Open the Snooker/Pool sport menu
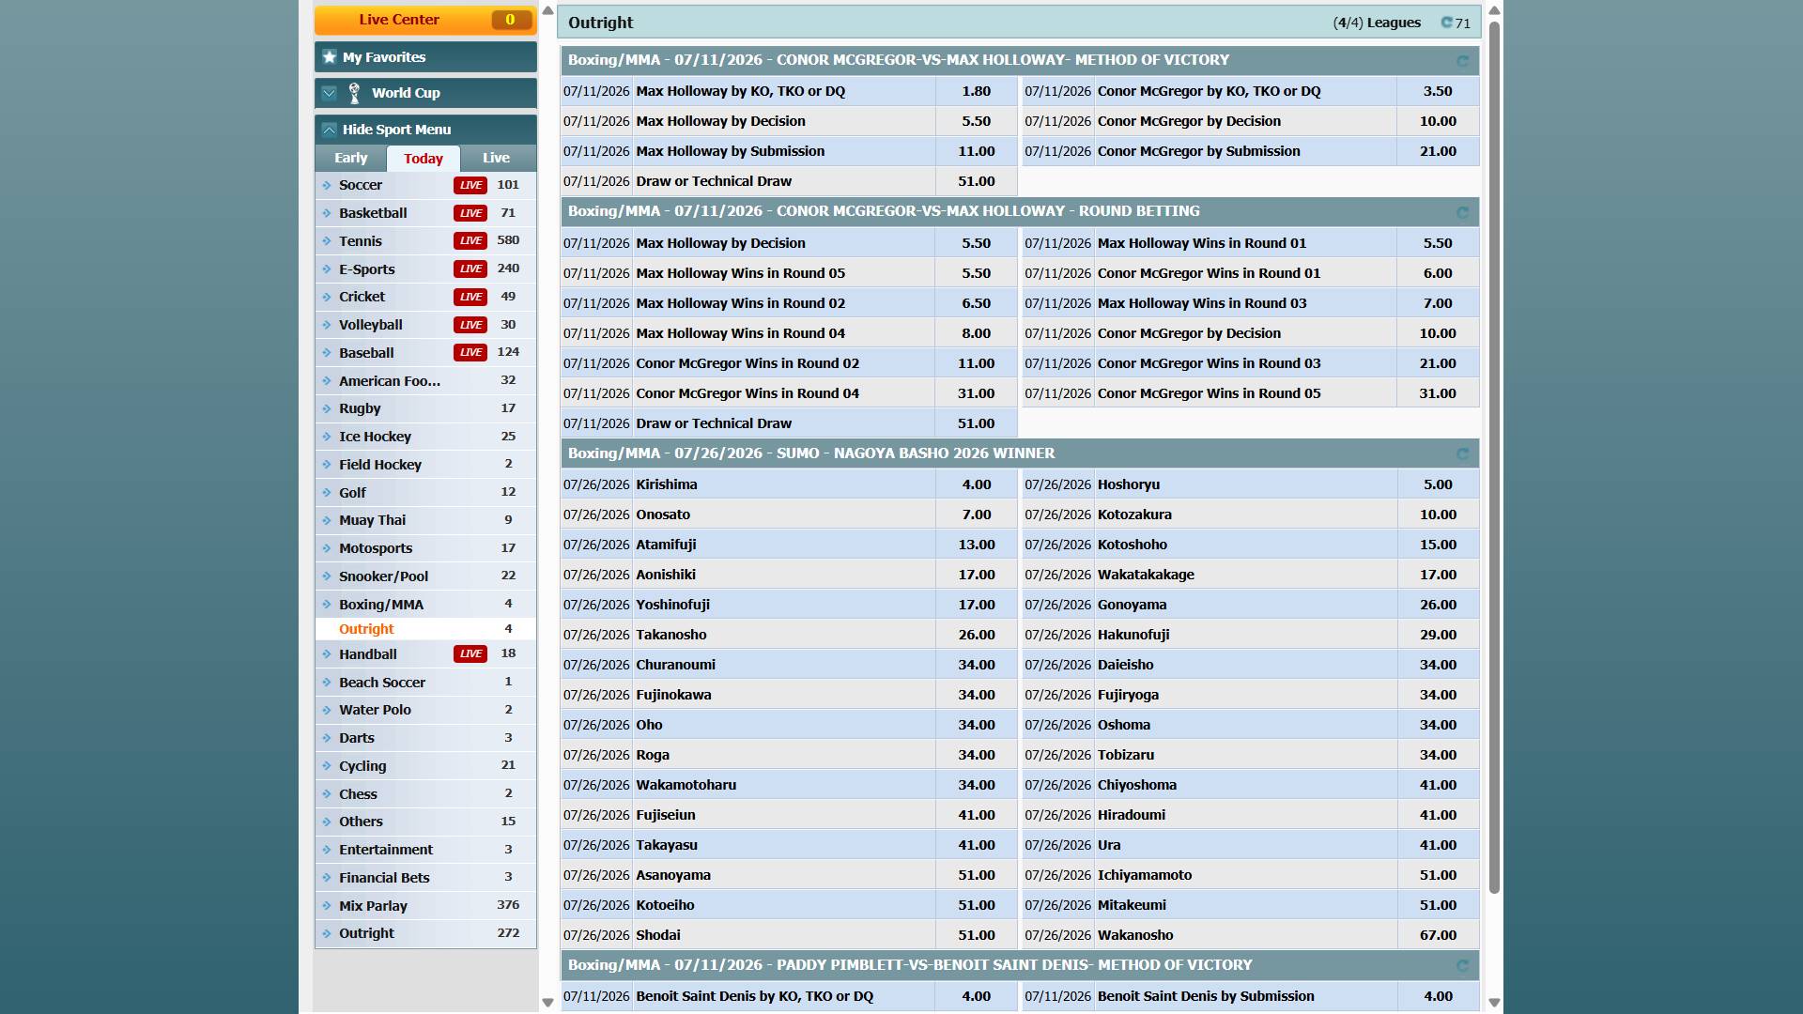Image resolution: width=1803 pixels, height=1014 pixels. [425, 576]
